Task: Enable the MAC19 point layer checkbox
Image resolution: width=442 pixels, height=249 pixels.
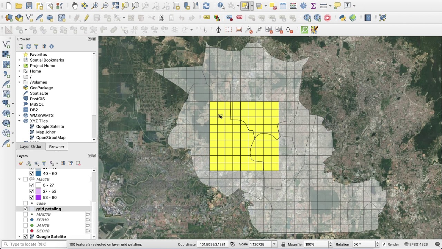Action: click(x=25, y=214)
